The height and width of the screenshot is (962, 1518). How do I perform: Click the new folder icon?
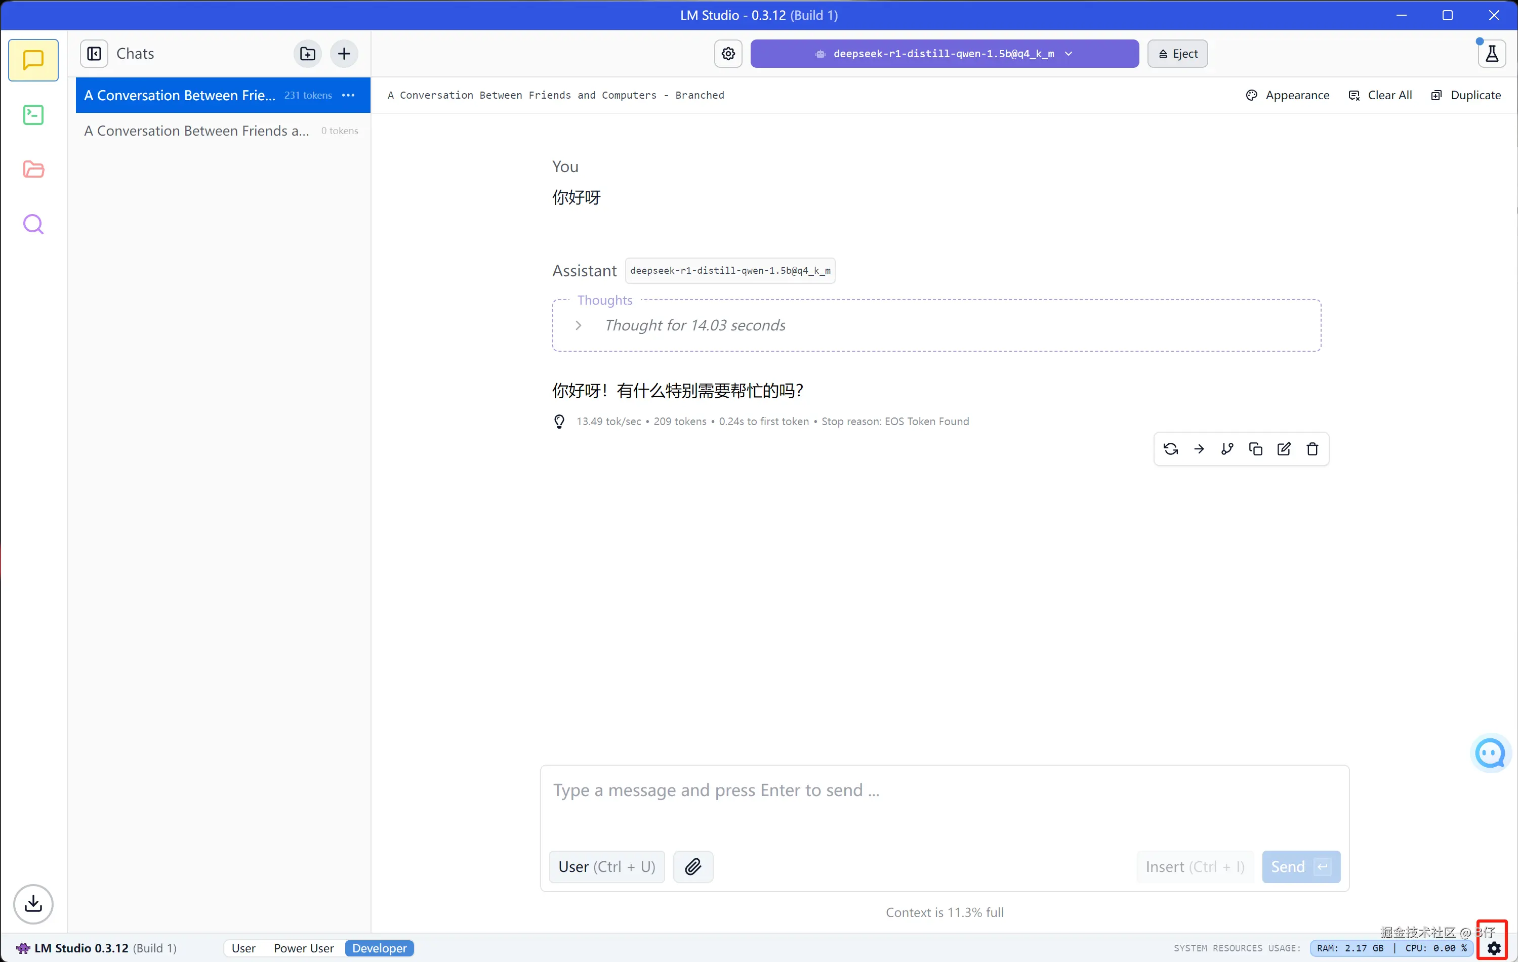click(308, 54)
